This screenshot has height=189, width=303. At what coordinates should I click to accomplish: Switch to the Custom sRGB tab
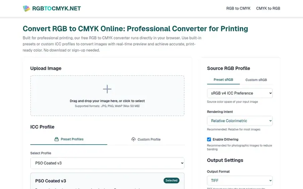point(256,80)
